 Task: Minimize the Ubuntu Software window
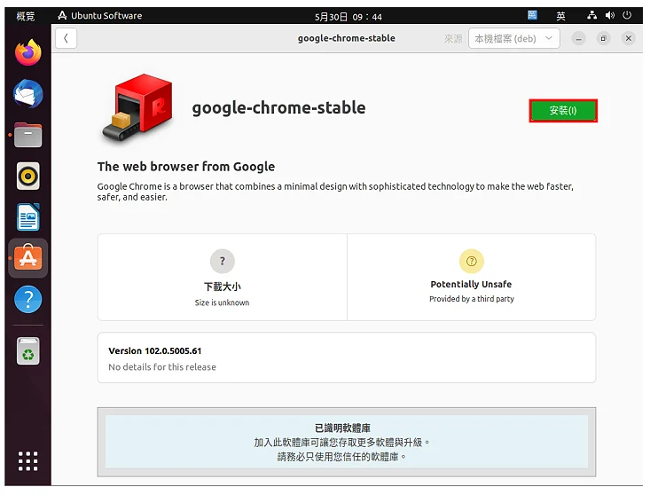(x=578, y=38)
